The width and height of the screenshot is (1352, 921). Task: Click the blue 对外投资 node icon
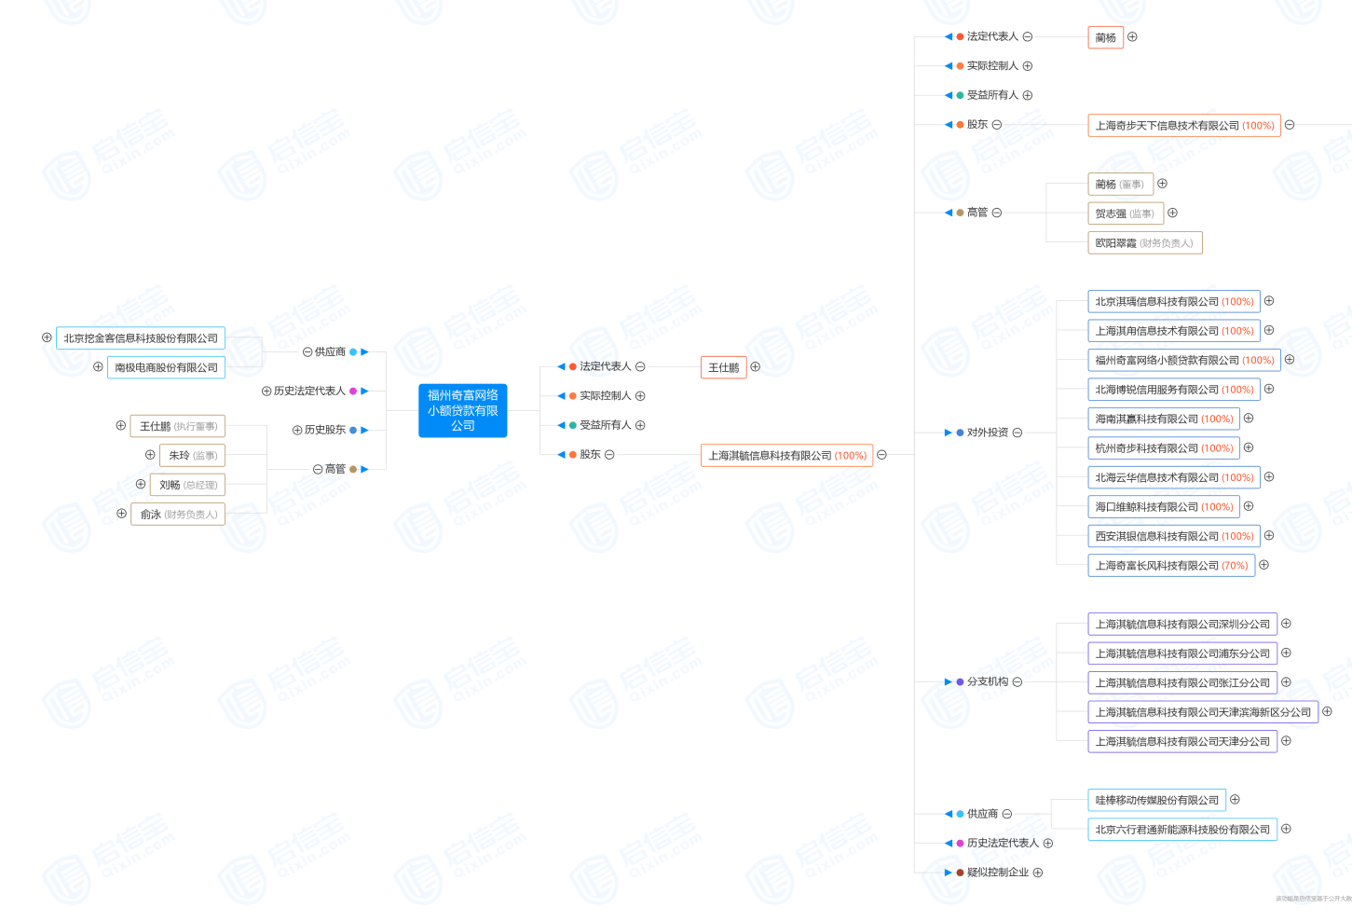coord(960,432)
